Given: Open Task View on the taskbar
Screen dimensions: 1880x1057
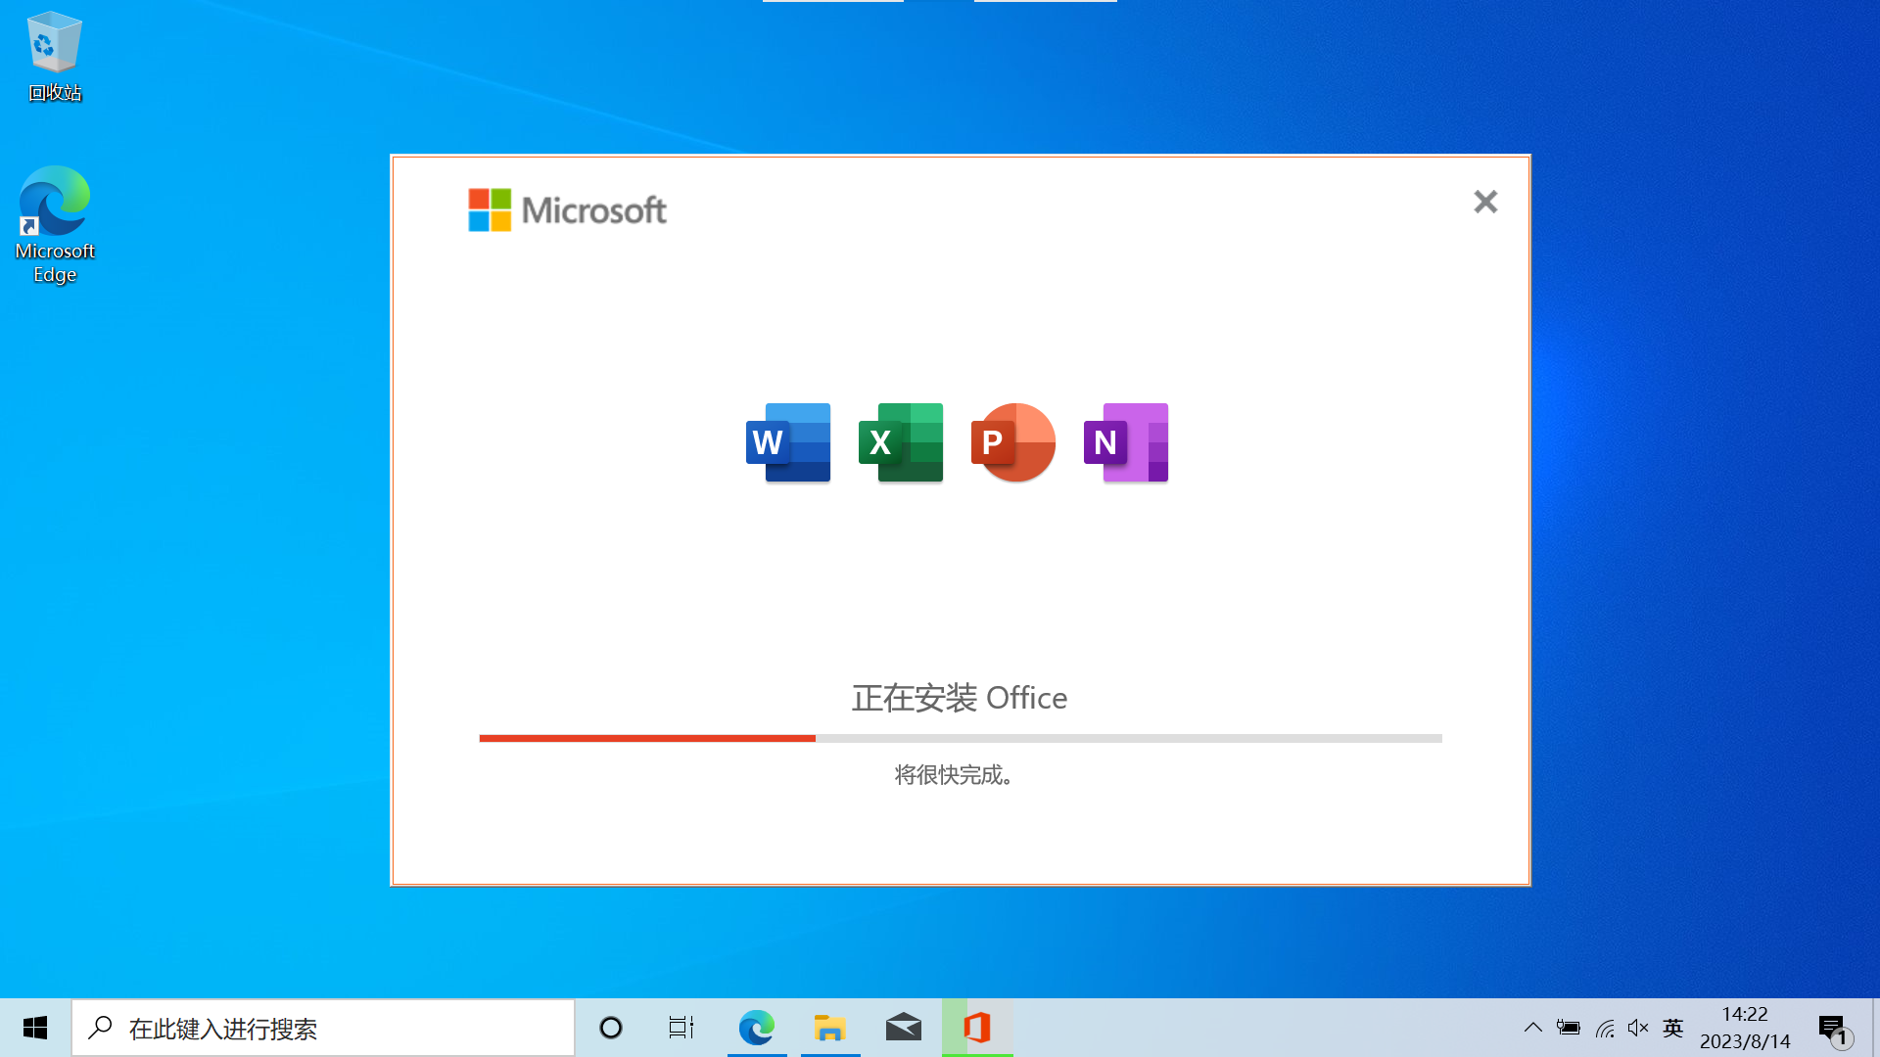Looking at the screenshot, I should [x=681, y=1028].
